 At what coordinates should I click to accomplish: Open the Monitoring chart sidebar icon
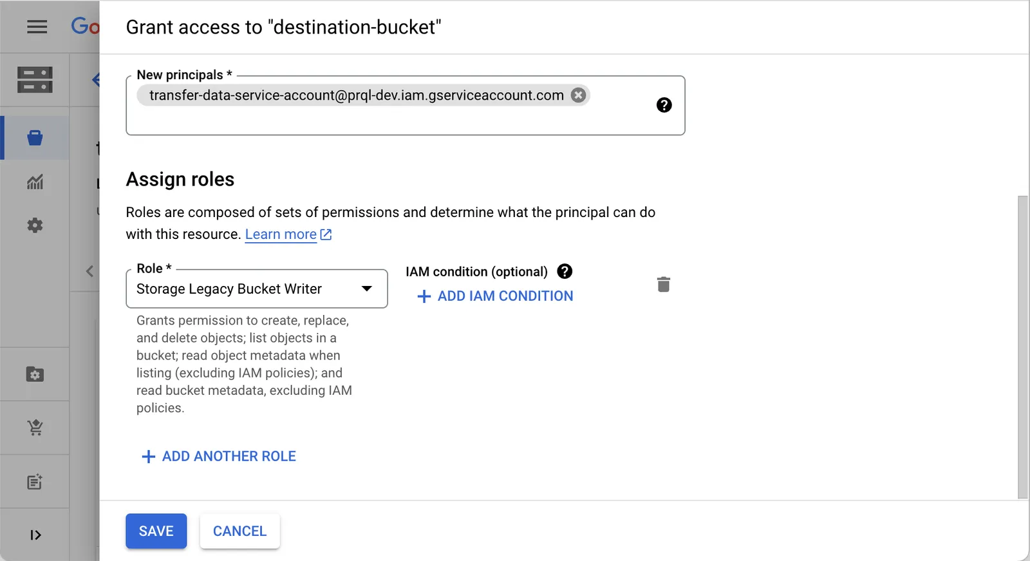click(x=35, y=182)
